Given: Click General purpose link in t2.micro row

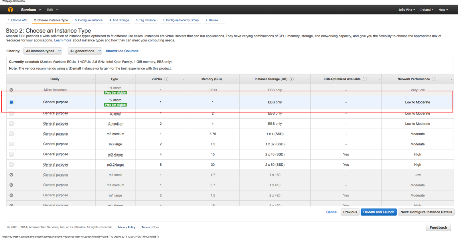Looking at the screenshot, I should pyautogui.click(x=56, y=102).
